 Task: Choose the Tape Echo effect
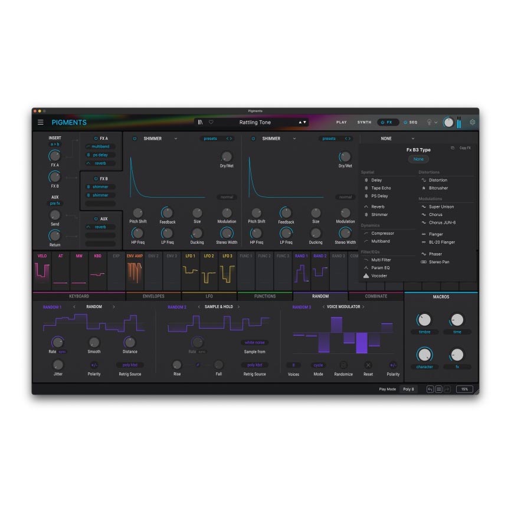(x=381, y=188)
